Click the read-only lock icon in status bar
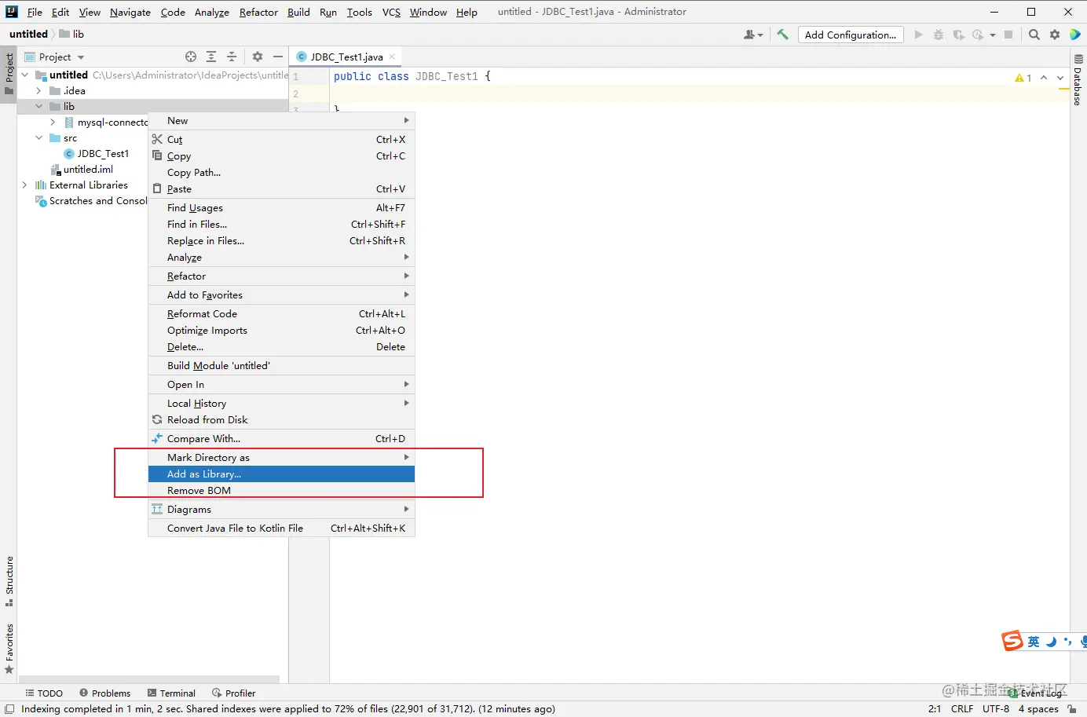 click(1072, 708)
